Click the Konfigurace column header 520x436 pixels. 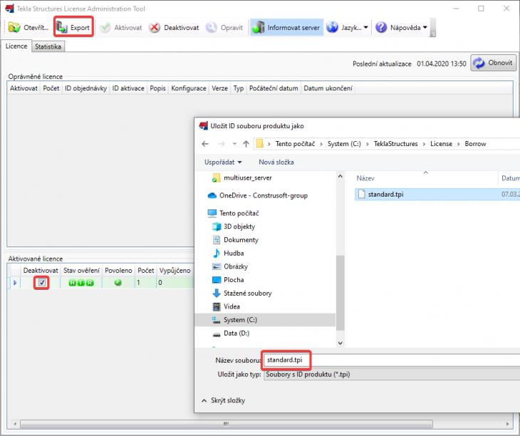[x=188, y=88]
